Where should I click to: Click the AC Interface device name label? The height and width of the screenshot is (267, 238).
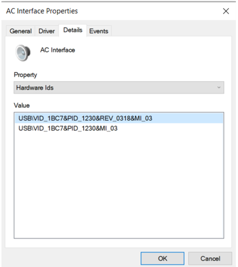(58, 50)
